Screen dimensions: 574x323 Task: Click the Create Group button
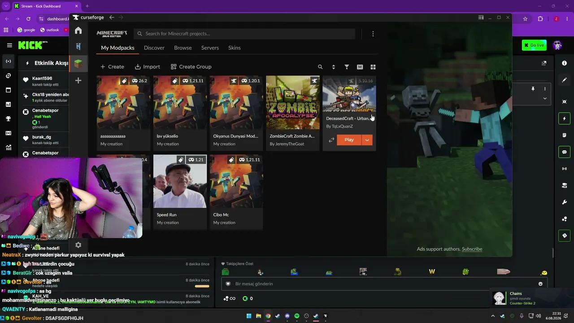[x=191, y=67]
